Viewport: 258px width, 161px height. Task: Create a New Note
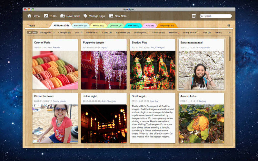coord(117,16)
